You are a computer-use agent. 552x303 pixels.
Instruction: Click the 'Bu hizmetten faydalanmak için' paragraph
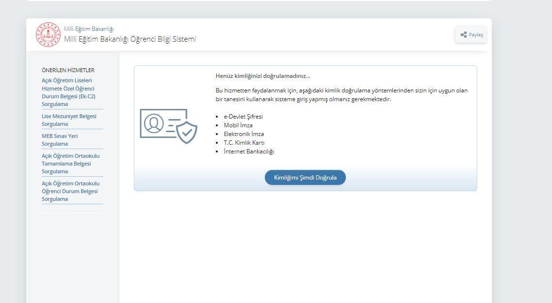click(341, 95)
